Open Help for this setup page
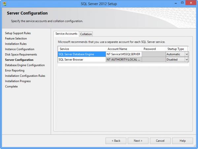The width and height of the screenshot is (198, 149). tap(182, 141)
